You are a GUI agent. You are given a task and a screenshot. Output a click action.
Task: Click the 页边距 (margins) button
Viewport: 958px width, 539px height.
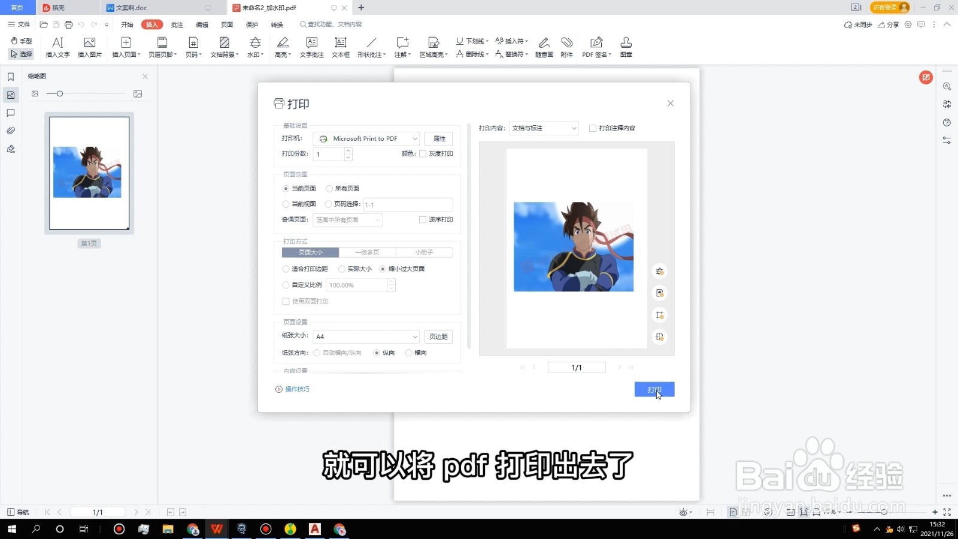(438, 337)
